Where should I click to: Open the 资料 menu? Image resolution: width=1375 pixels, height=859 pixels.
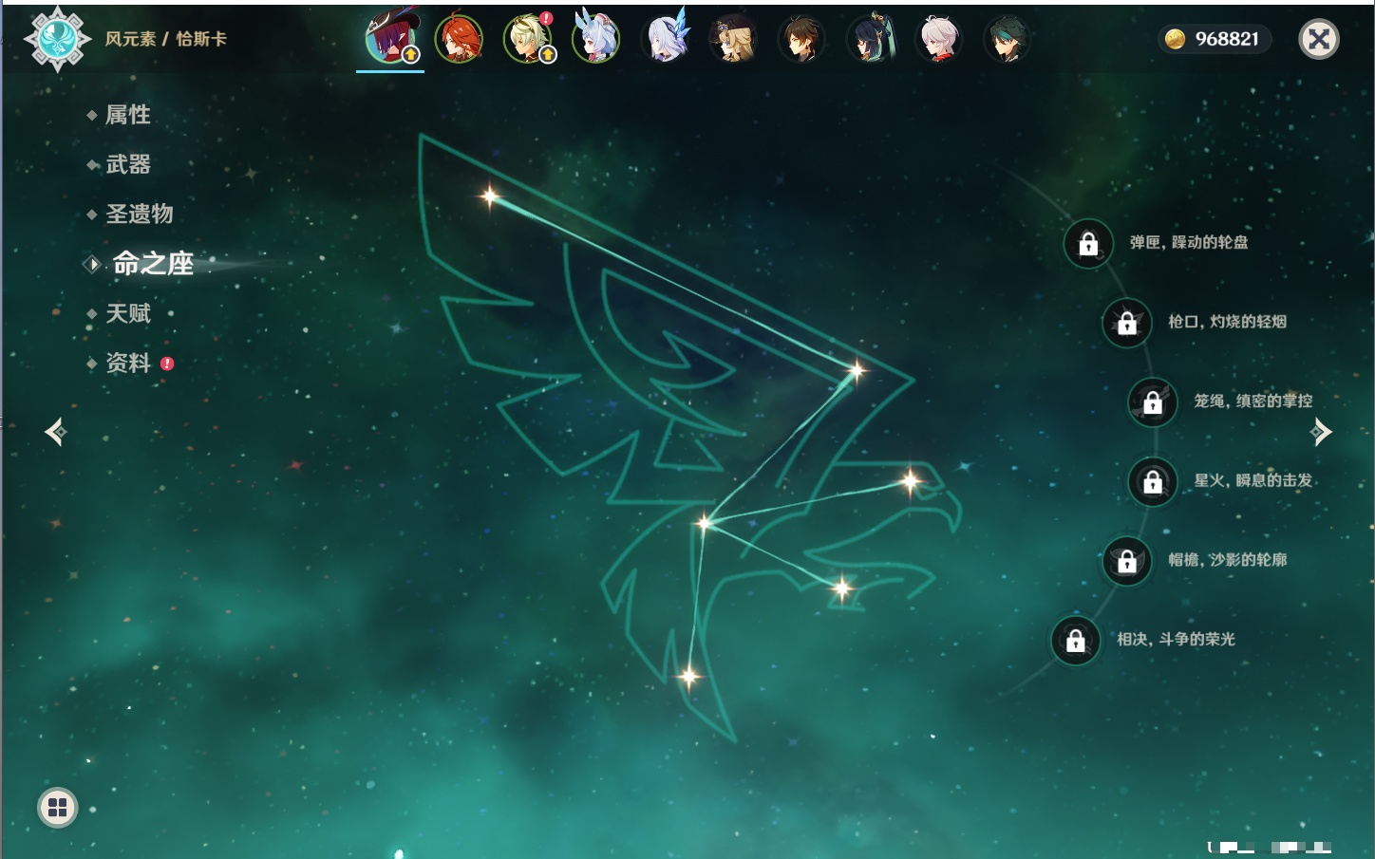coord(128,363)
